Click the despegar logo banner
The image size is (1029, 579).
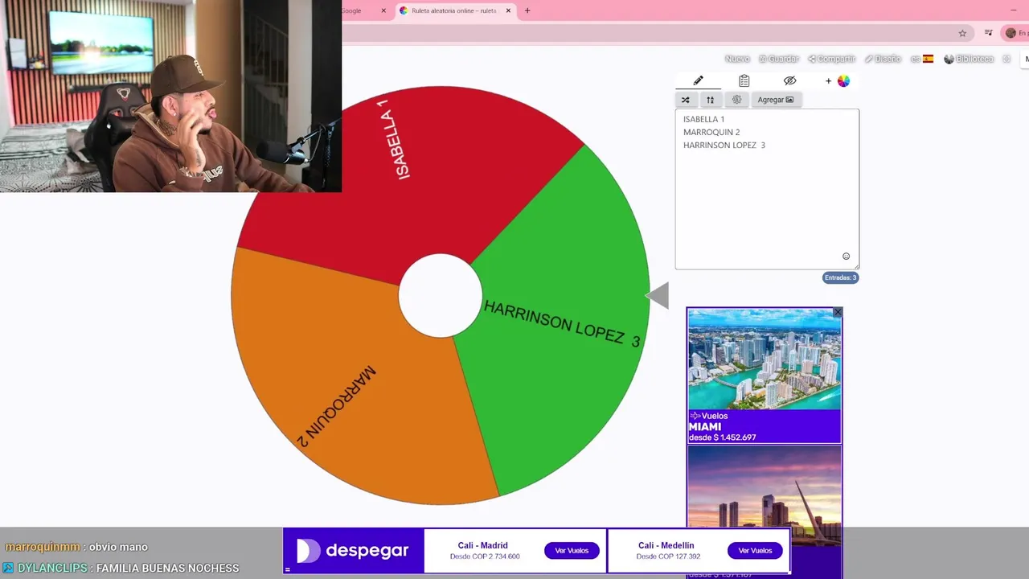tap(354, 551)
